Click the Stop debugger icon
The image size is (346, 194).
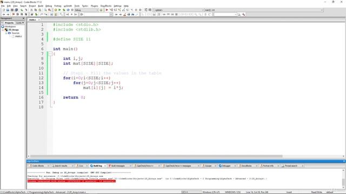point(140,10)
